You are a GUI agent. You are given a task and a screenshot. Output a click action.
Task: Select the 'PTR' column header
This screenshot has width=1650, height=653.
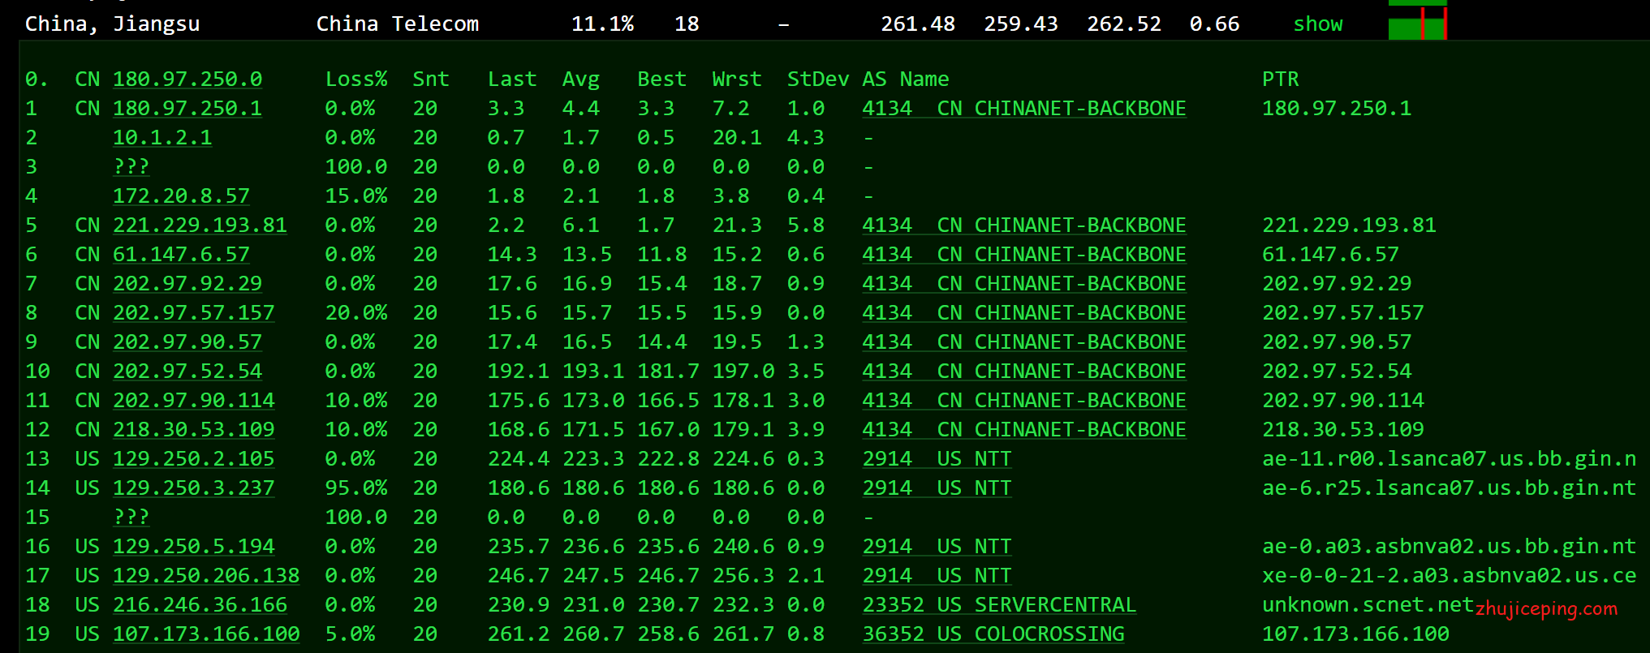click(1281, 79)
